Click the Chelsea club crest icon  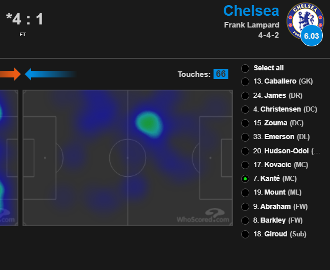pyautogui.click(x=305, y=20)
